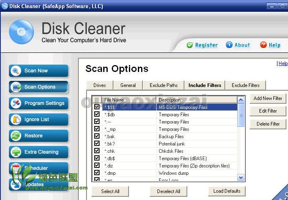Image resolution: width=288 pixels, height=200 pixels.
Task: Toggle the *._mp filter checkbox
Action: (x=97, y=129)
